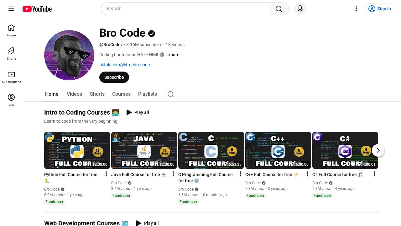Click Sign in button
Image resolution: width=401 pixels, height=226 pixels.
(x=380, y=9)
